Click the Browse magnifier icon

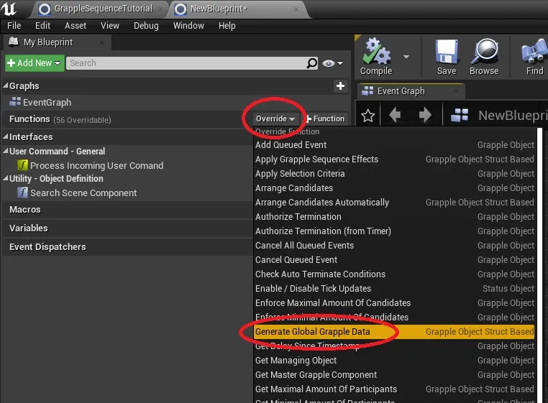click(x=485, y=52)
